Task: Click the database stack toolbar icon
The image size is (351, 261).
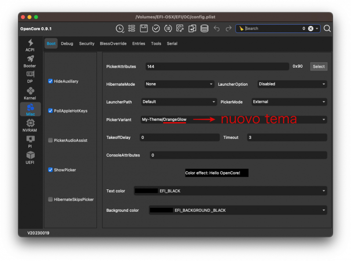Action: click(204, 29)
